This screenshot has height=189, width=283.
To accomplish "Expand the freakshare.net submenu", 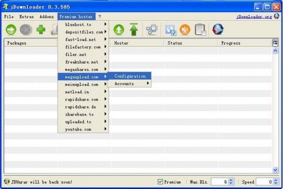I will click(83, 62).
